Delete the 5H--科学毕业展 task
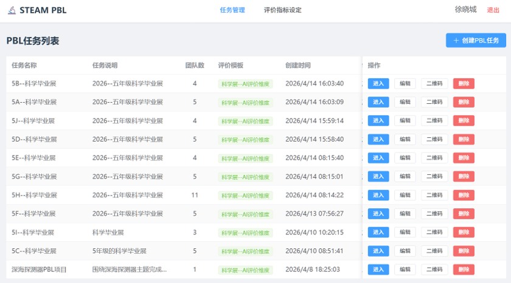Viewport: 511px width, 283px height. coord(464,195)
